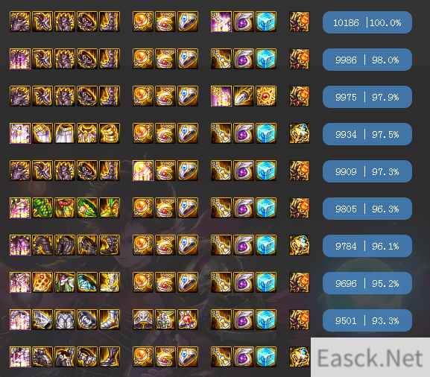Click the red-gem trinket icon in 9501 row
Viewport: 430px width, 377px height.
[188, 320]
